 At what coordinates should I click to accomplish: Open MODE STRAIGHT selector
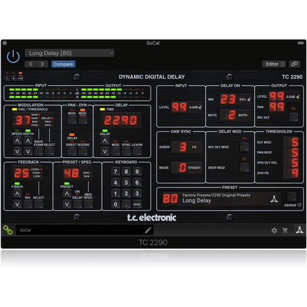pyautogui.click(x=187, y=168)
